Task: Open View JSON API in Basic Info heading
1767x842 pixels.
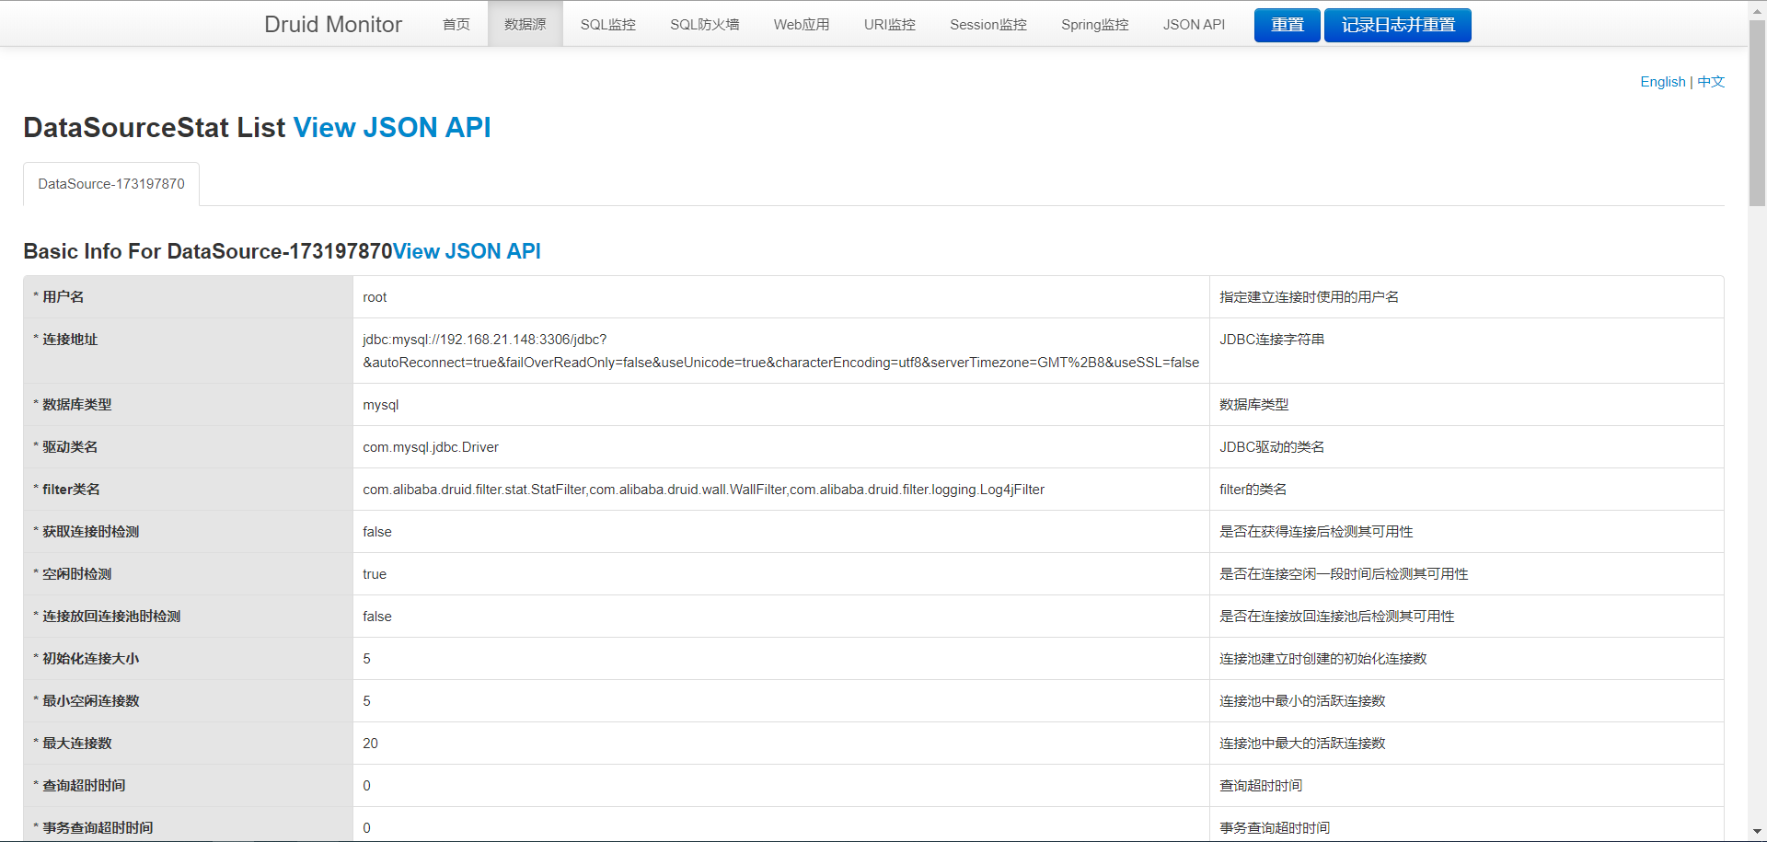Action: click(466, 250)
